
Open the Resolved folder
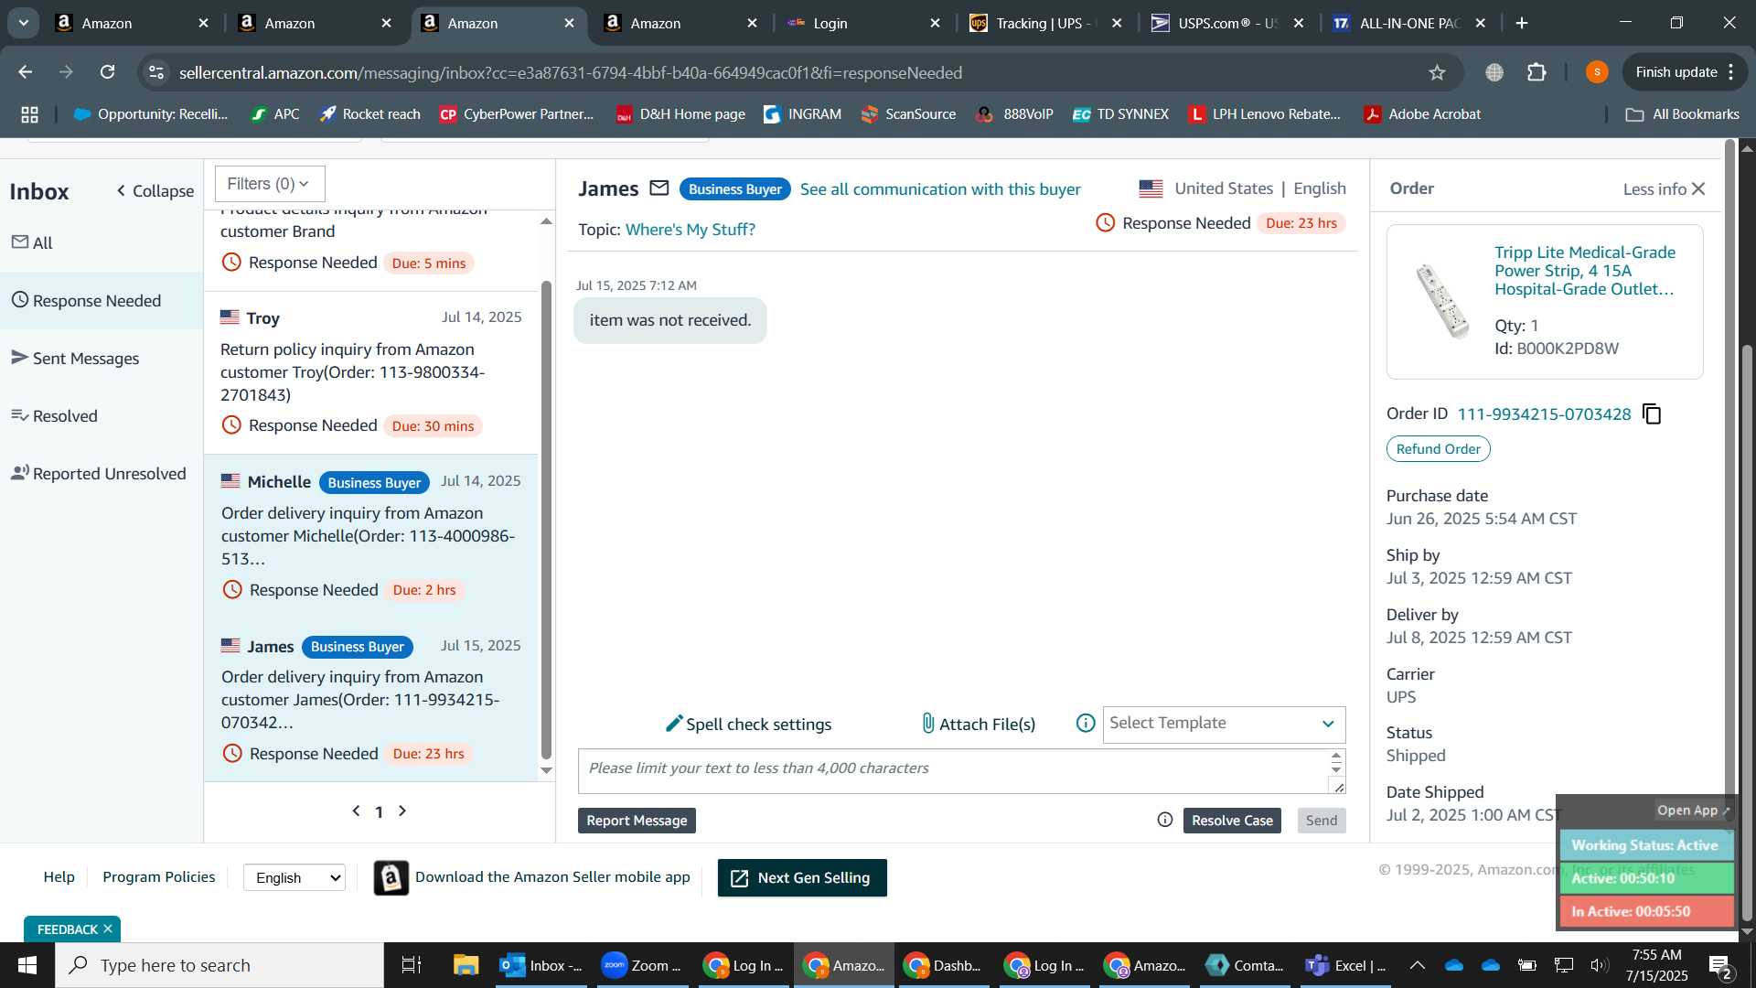click(x=102, y=415)
